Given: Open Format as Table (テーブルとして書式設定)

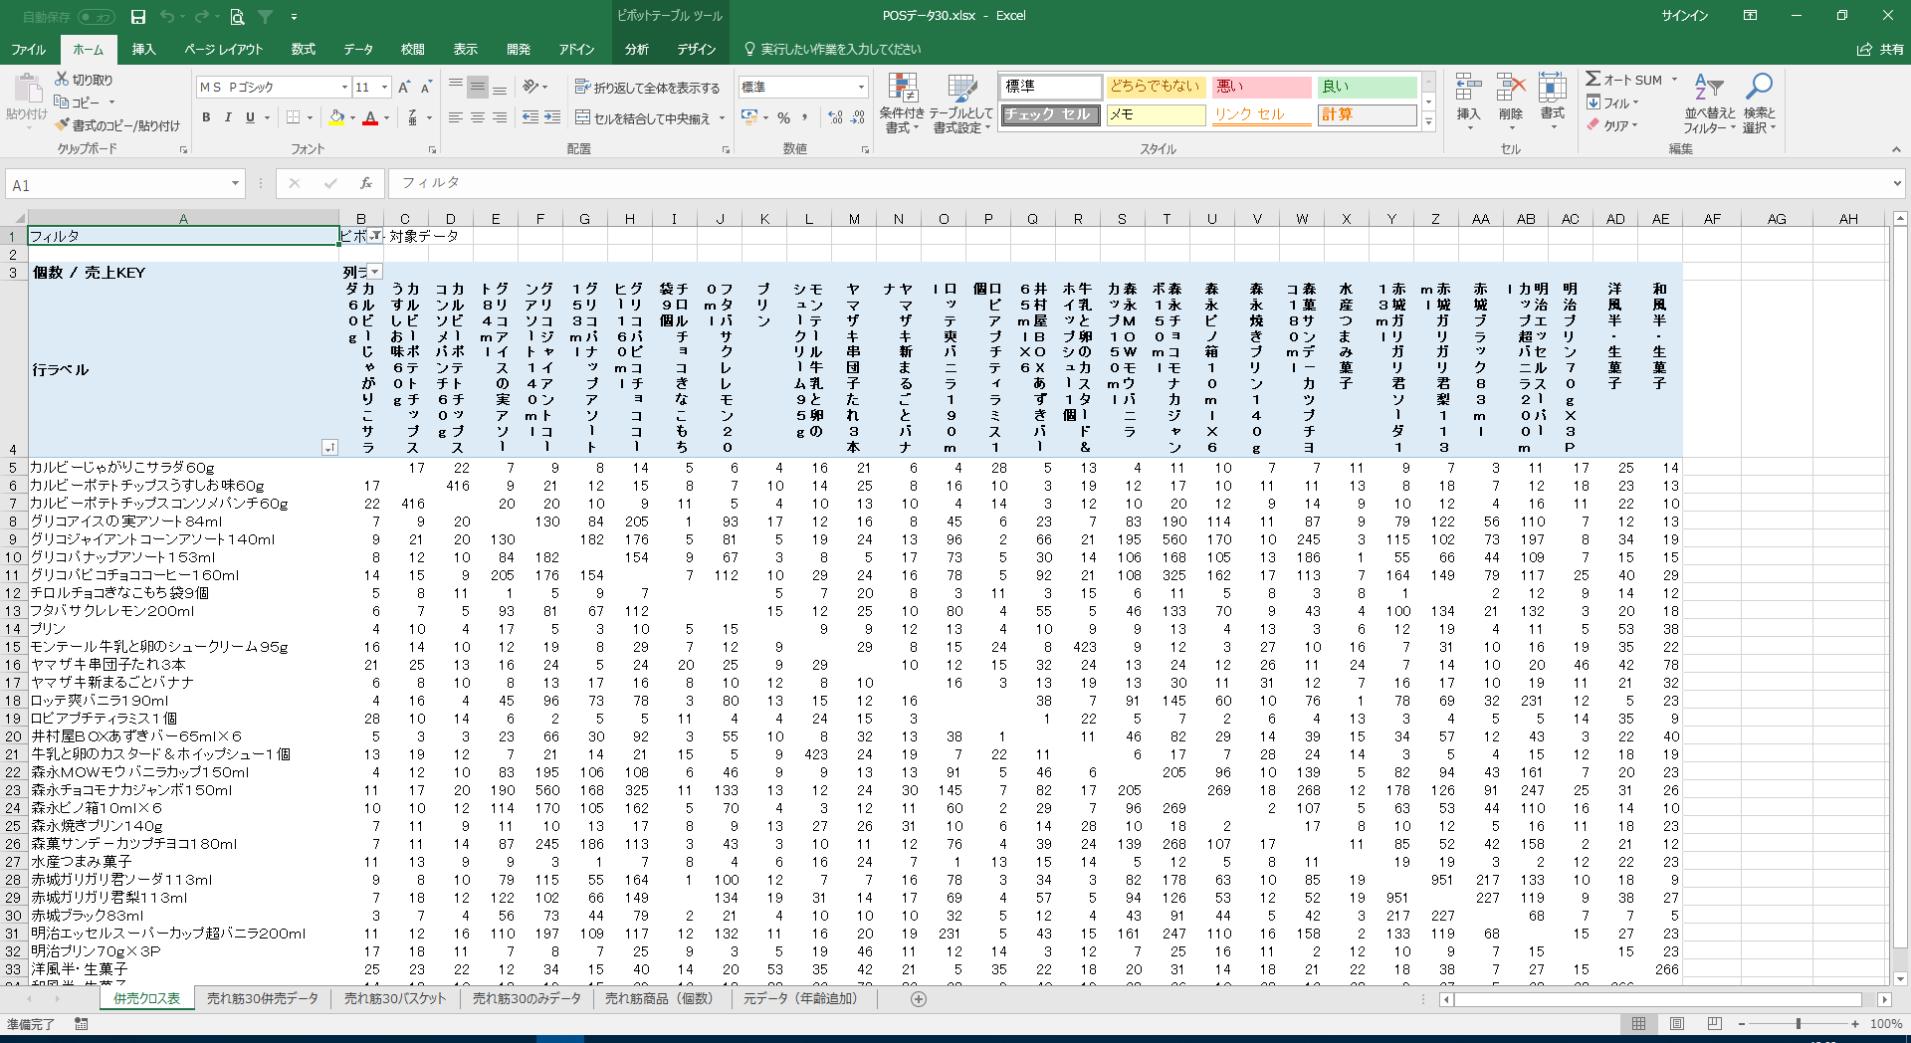Looking at the screenshot, I should coord(960,104).
